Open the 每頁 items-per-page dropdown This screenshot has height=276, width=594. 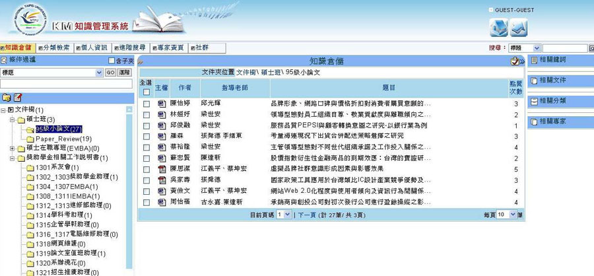click(505, 215)
